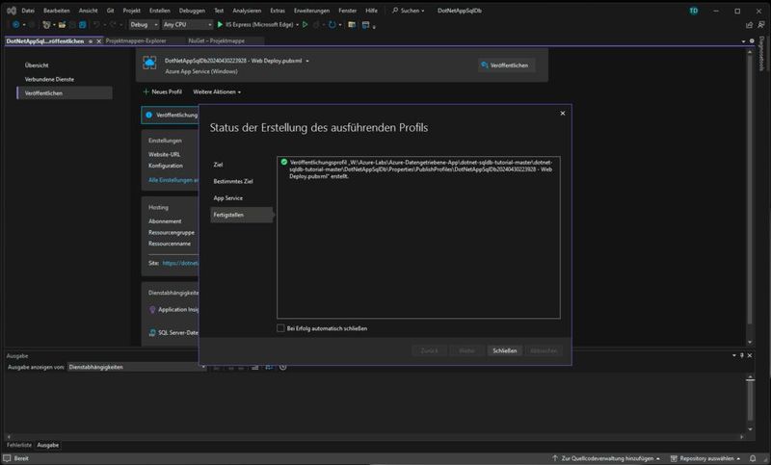The width and height of the screenshot is (771, 465).
Task: Switch to the Fehlerliste tab
Action: click(19, 445)
